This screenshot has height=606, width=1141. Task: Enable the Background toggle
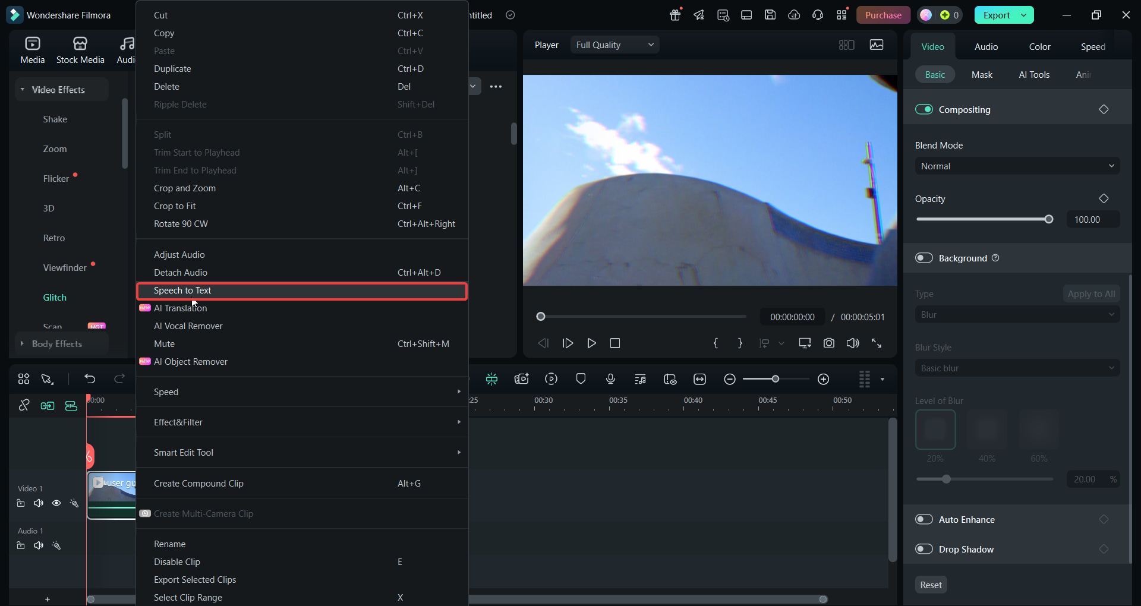point(924,258)
